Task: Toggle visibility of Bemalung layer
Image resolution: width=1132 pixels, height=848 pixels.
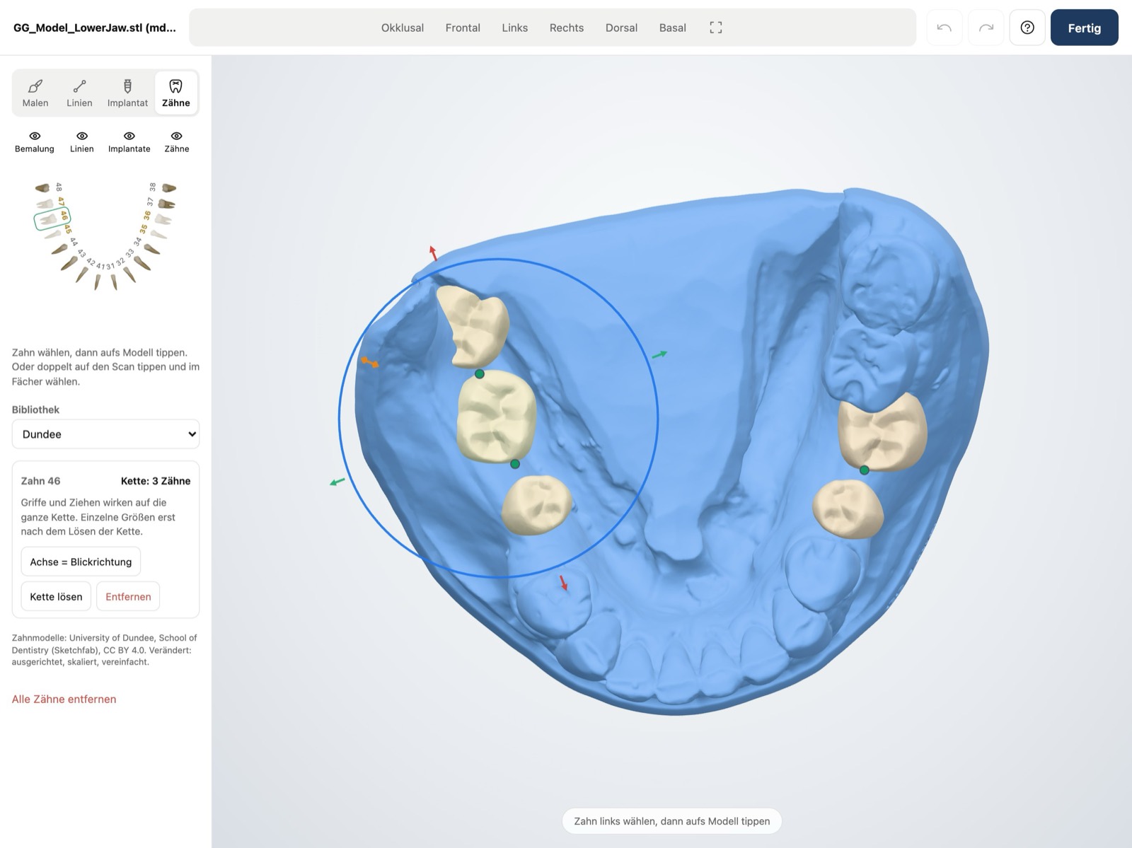Action: (x=35, y=141)
